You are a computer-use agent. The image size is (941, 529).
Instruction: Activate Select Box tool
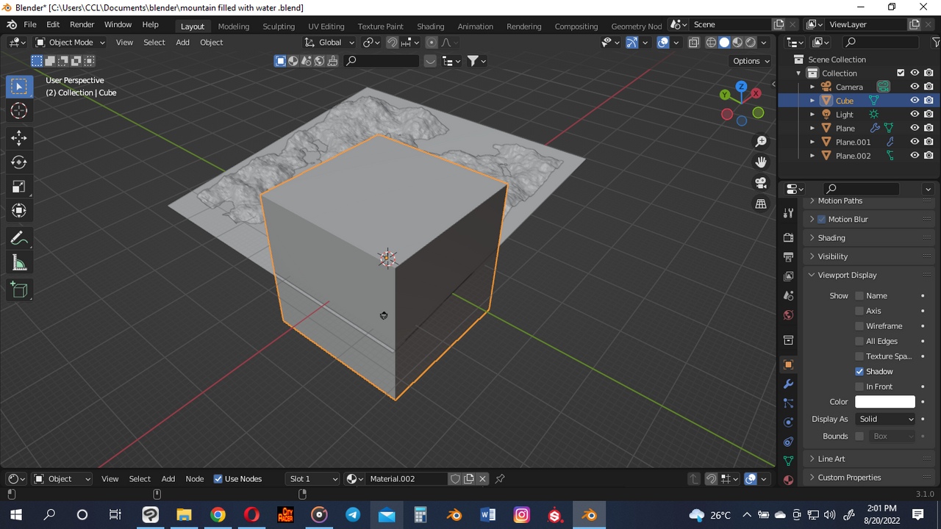tap(19, 87)
